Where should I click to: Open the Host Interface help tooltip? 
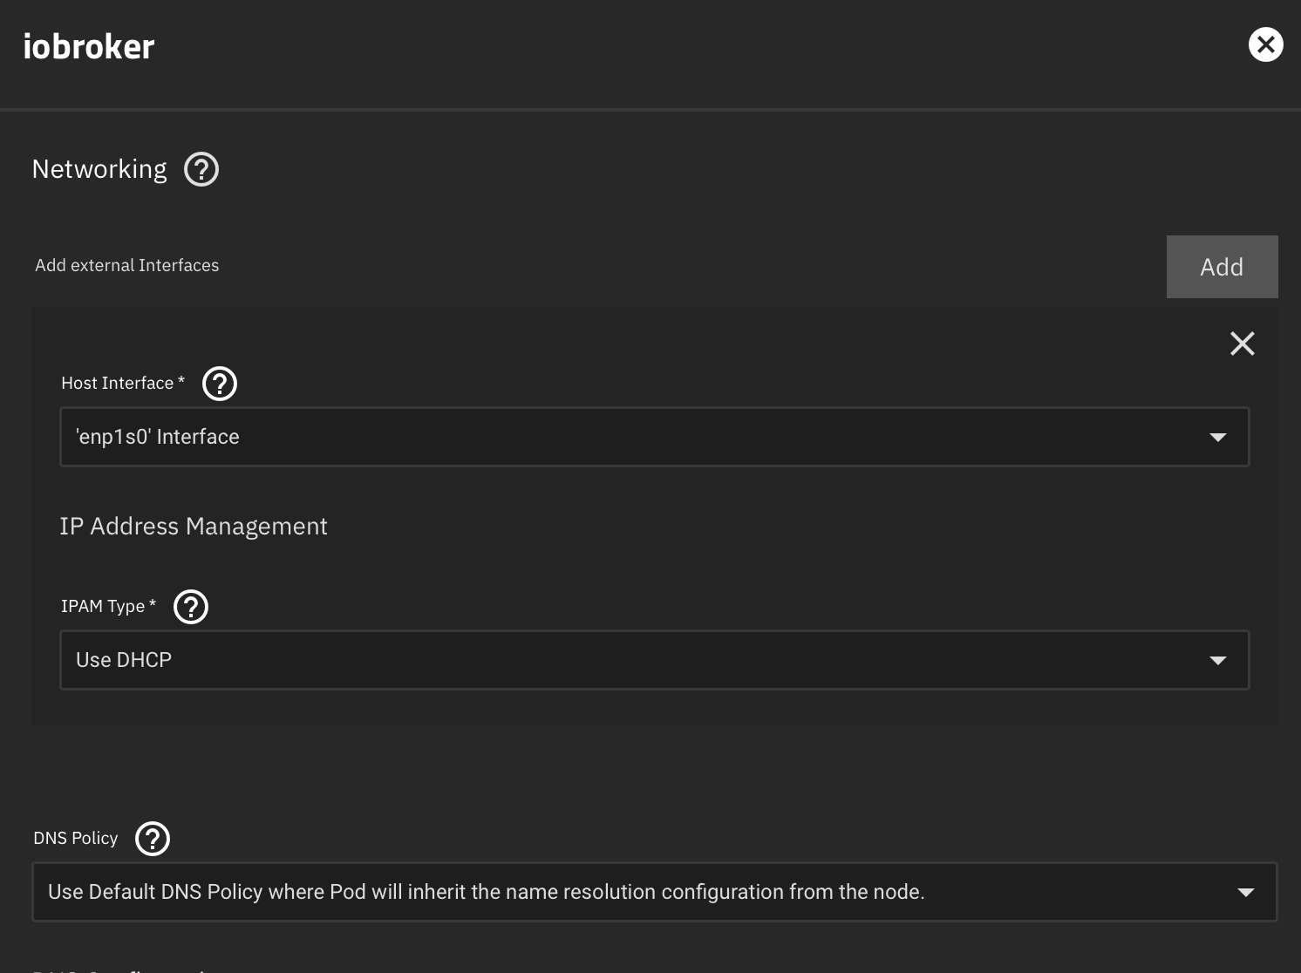coord(220,384)
